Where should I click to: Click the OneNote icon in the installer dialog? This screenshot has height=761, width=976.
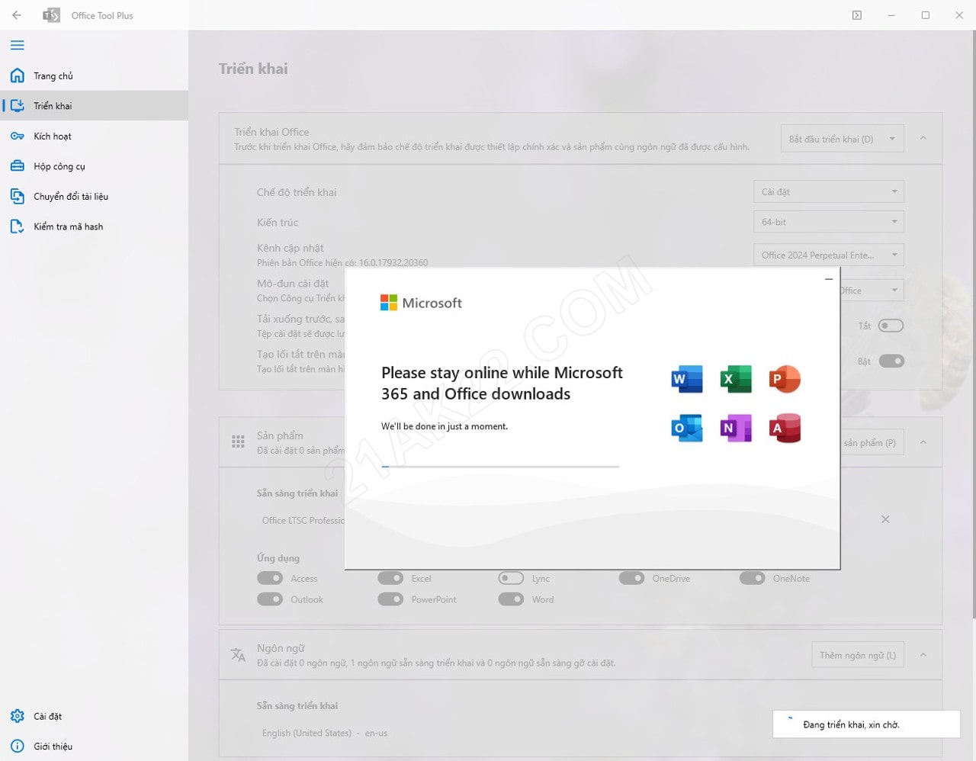[x=736, y=429]
